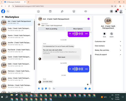Open the Jennifer 2 beds conversation

point(17,44)
